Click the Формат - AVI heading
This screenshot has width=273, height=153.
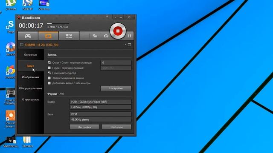(x=55, y=94)
